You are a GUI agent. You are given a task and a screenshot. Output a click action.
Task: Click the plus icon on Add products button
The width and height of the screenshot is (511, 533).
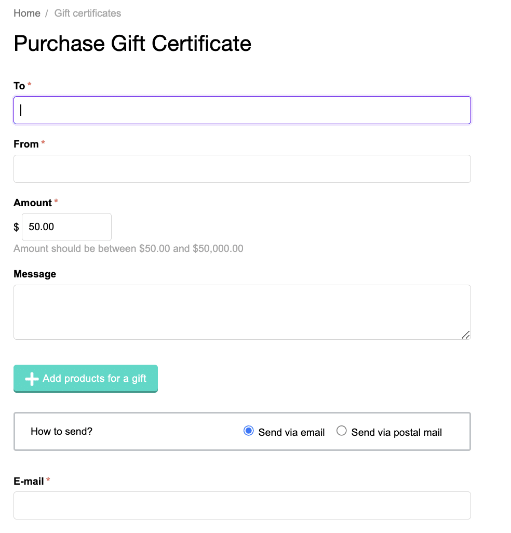(32, 379)
